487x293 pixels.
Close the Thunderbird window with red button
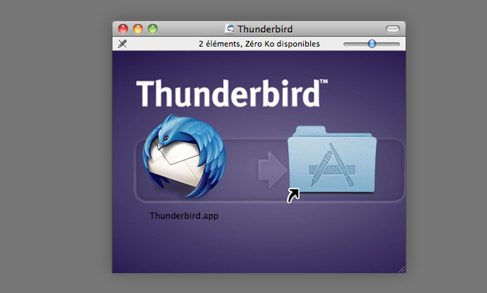click(x=123, y=29)
